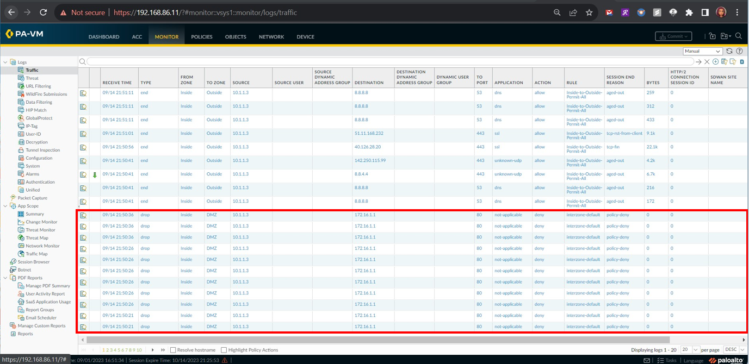Click the Load Filter icon
Viewport: 749px width, 364px height.
click(733, 62)
